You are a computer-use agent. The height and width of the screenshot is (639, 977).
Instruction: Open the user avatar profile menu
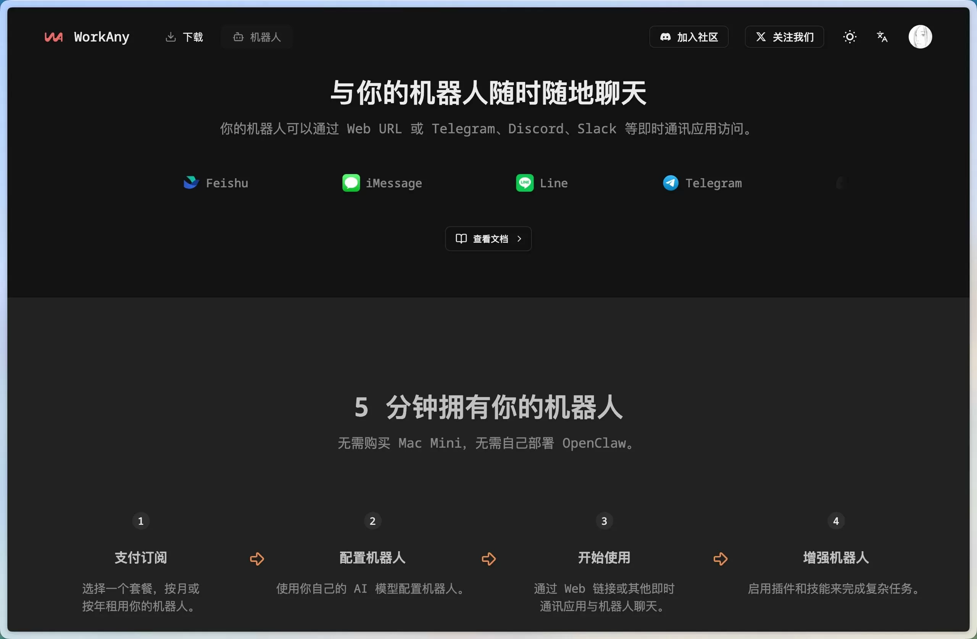pyautogui.click(x=920, y=37)
